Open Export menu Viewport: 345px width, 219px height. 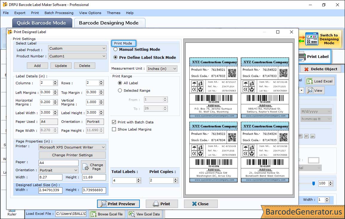20,13
